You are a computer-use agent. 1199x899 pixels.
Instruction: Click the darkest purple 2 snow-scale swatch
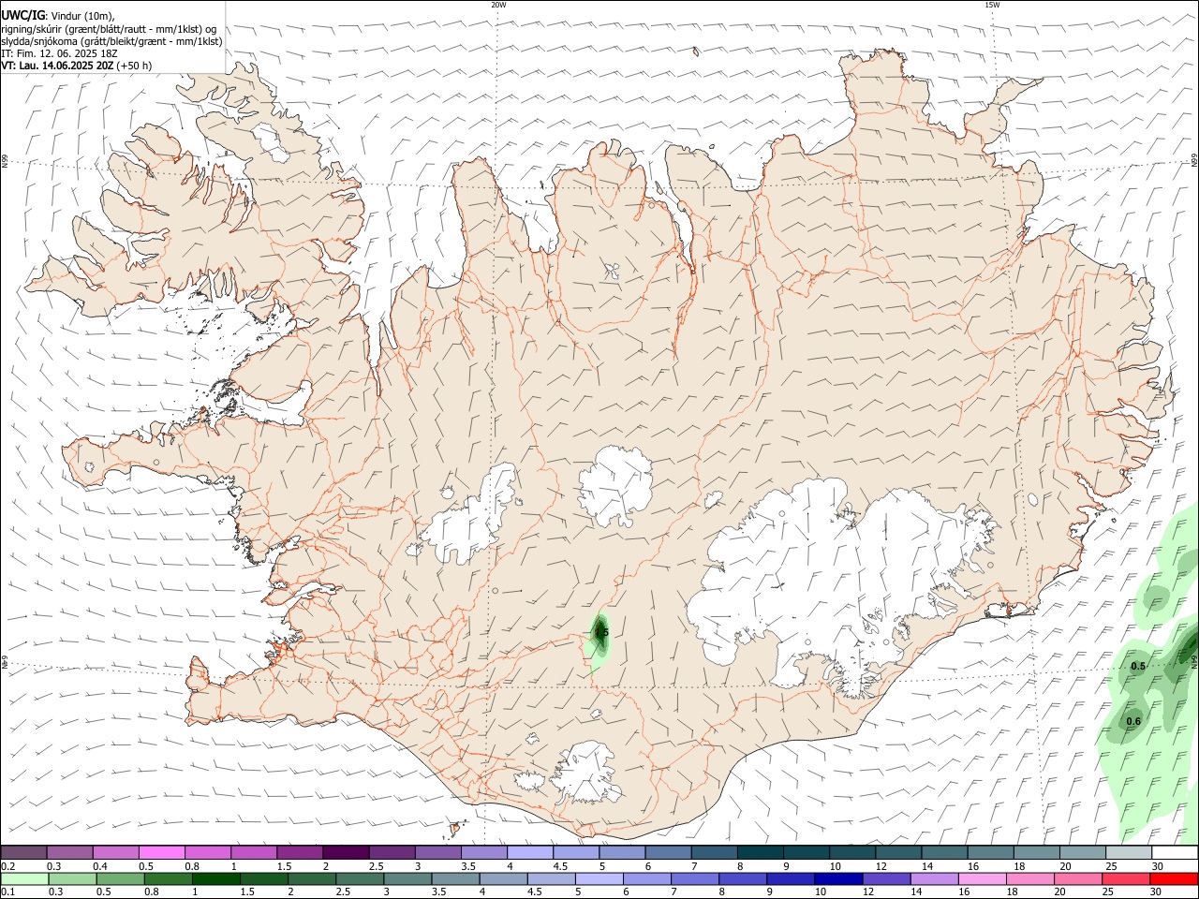pyautogui.click(x=346, y=853)
